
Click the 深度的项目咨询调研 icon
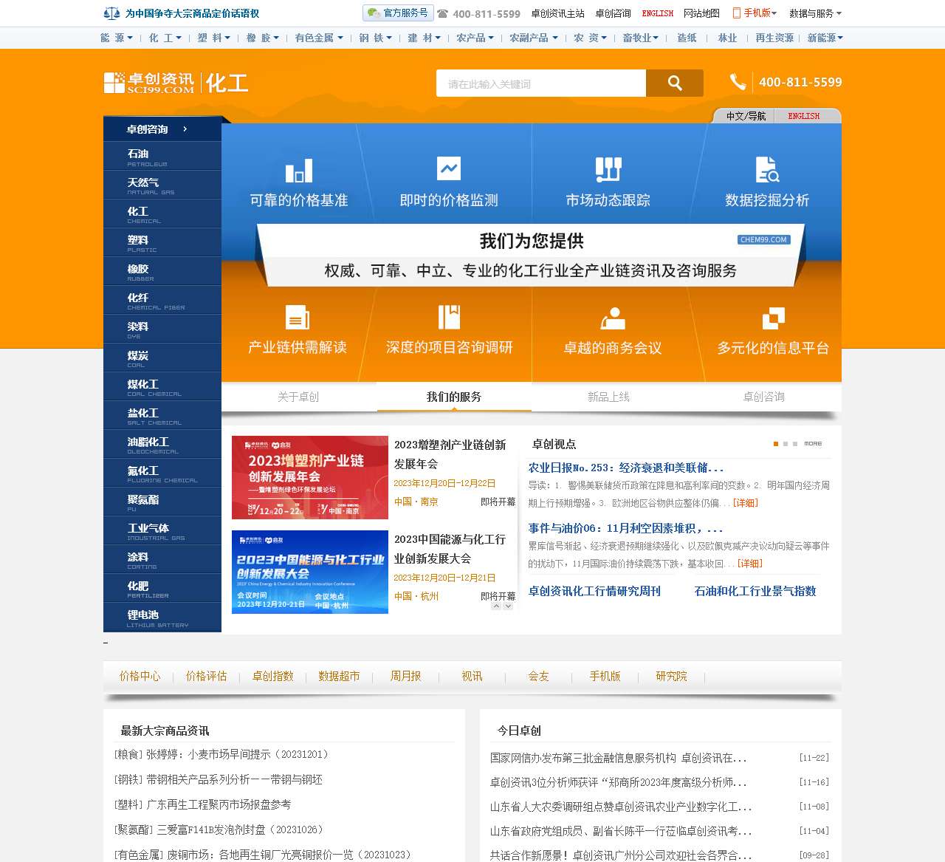(449, 317)
